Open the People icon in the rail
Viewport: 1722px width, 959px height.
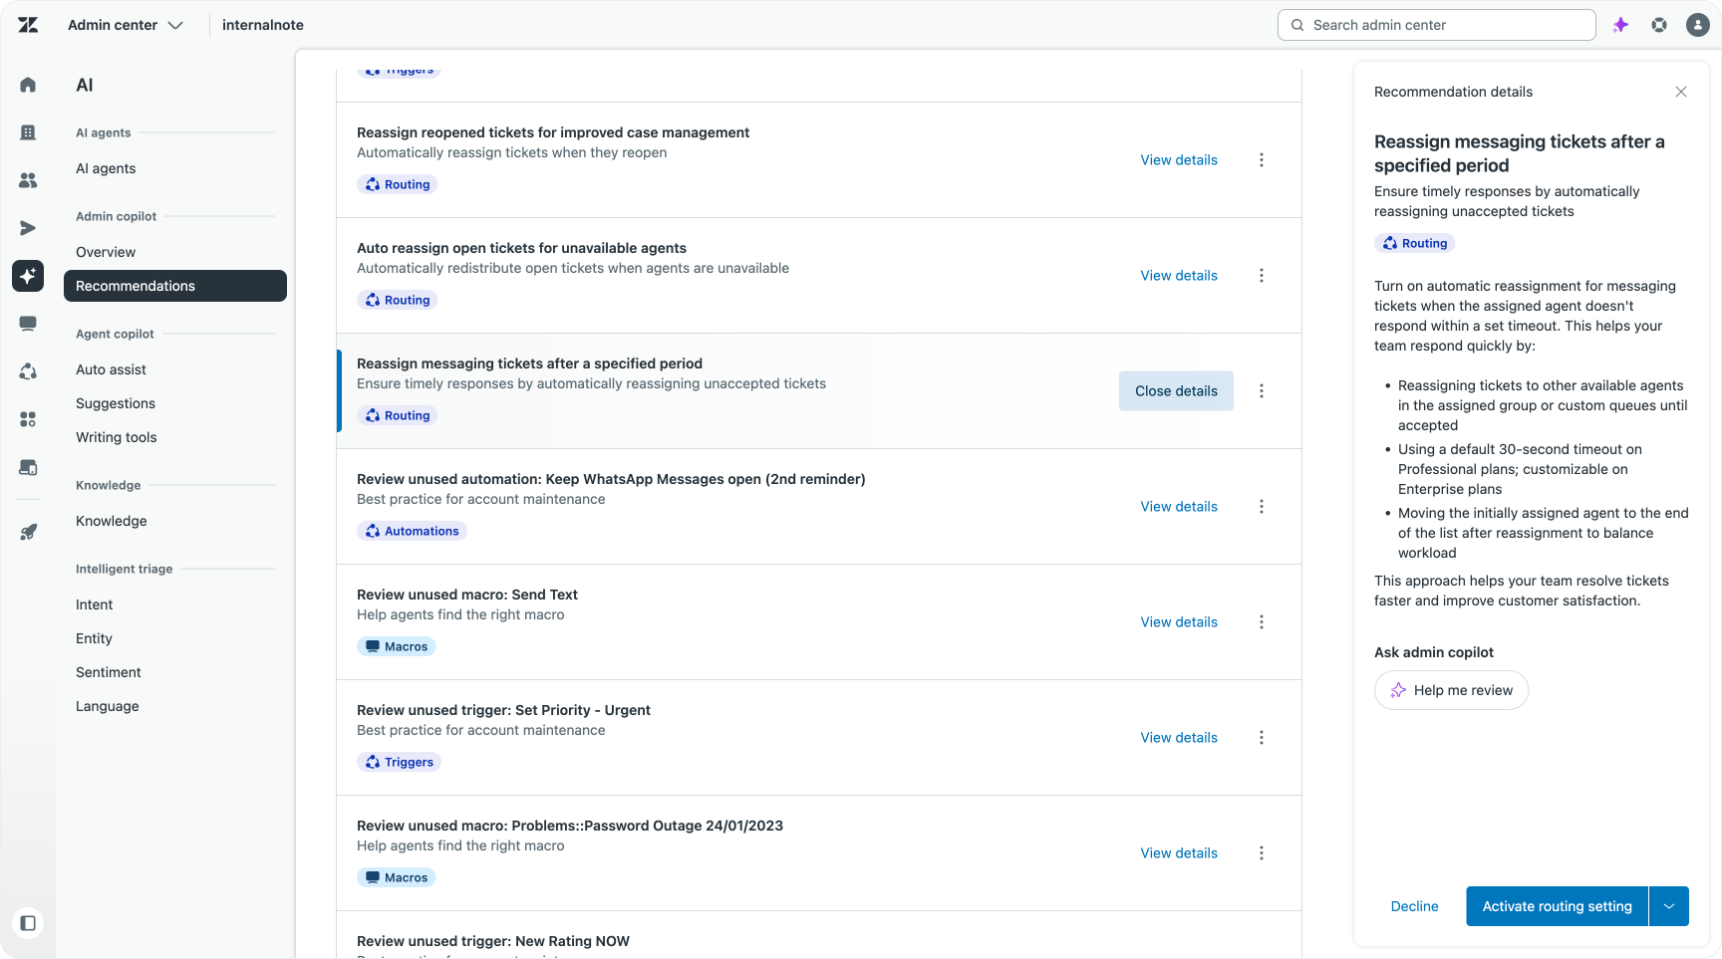pos(28,180)
